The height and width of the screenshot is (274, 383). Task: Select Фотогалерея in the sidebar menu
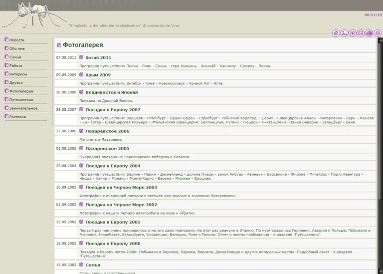pos(21,91)
